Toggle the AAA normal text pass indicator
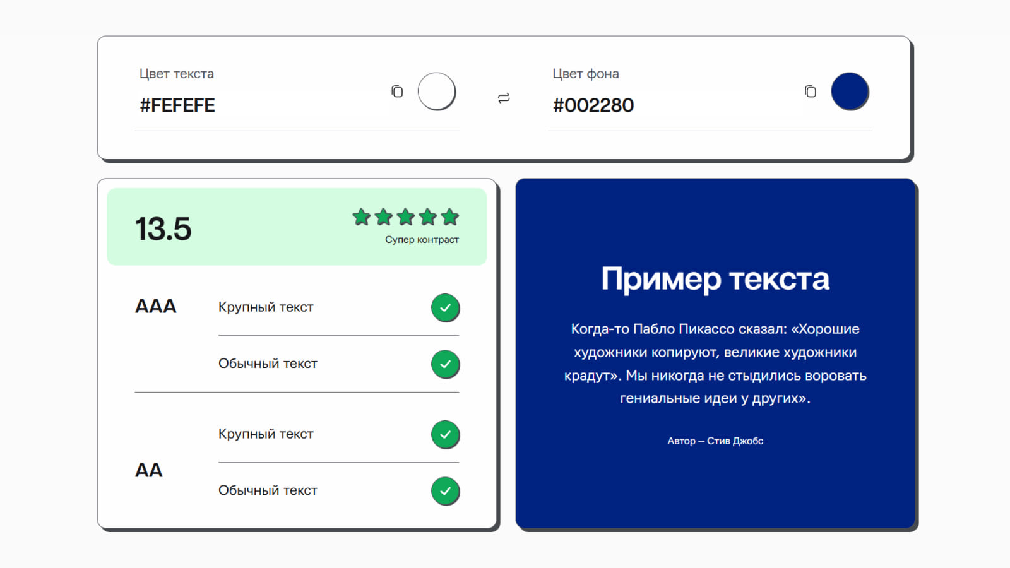1010x568 pixels. [446, 364]
